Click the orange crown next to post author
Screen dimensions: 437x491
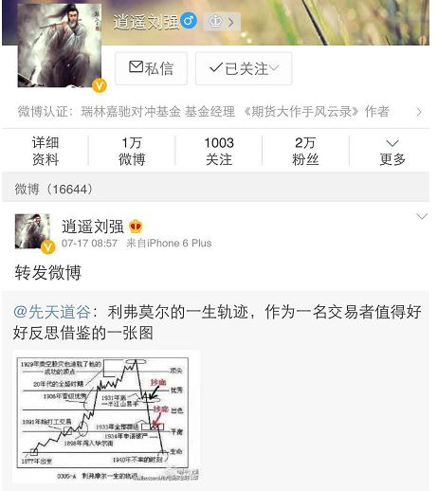136,227
